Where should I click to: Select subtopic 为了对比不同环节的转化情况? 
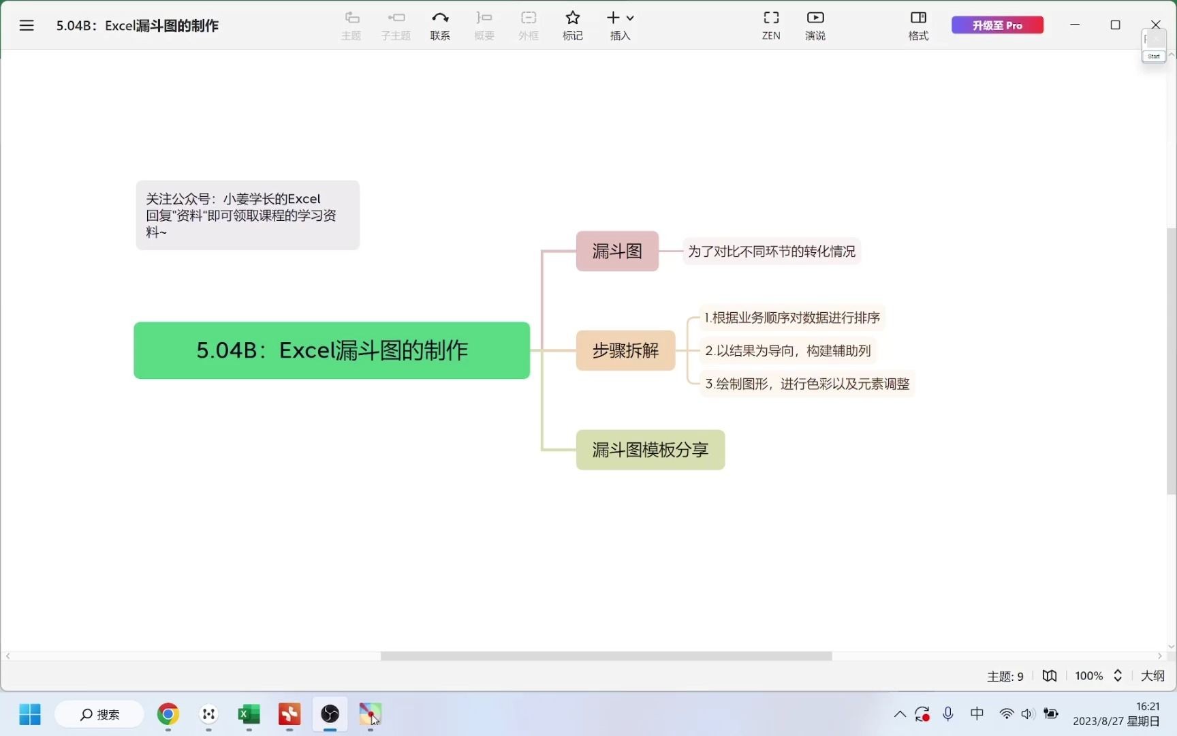tap(772, 251)
